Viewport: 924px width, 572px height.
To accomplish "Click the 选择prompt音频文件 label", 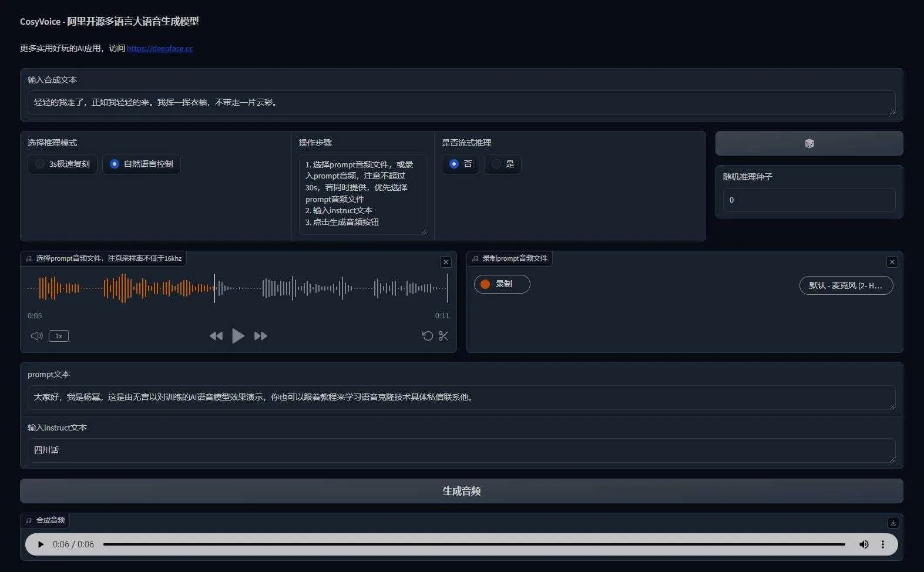I will pos(109,258).
